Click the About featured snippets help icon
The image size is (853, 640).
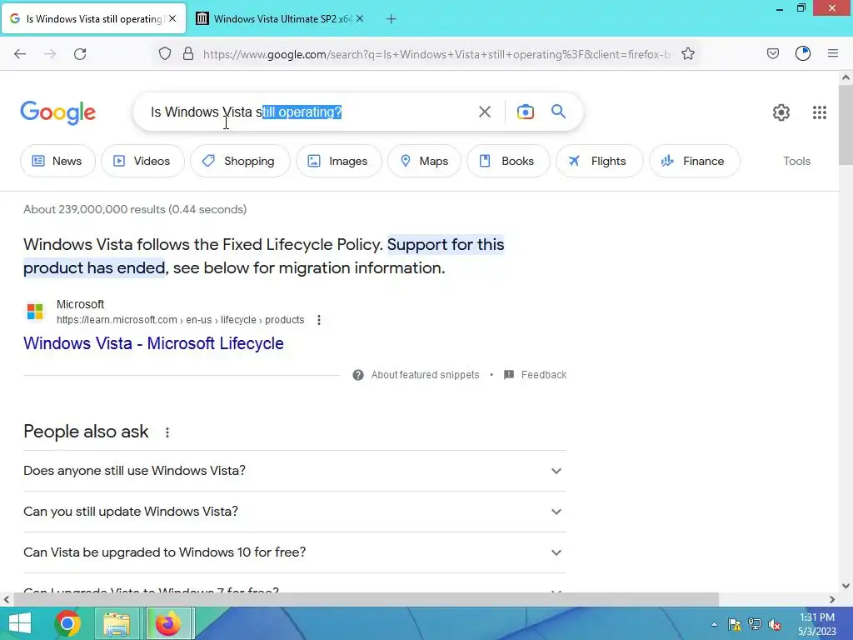[358, 375]
